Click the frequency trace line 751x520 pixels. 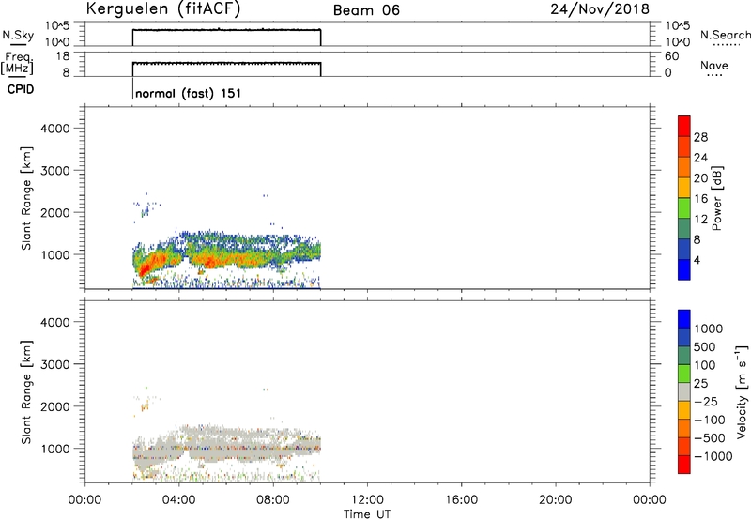click(x=226, y=63)
